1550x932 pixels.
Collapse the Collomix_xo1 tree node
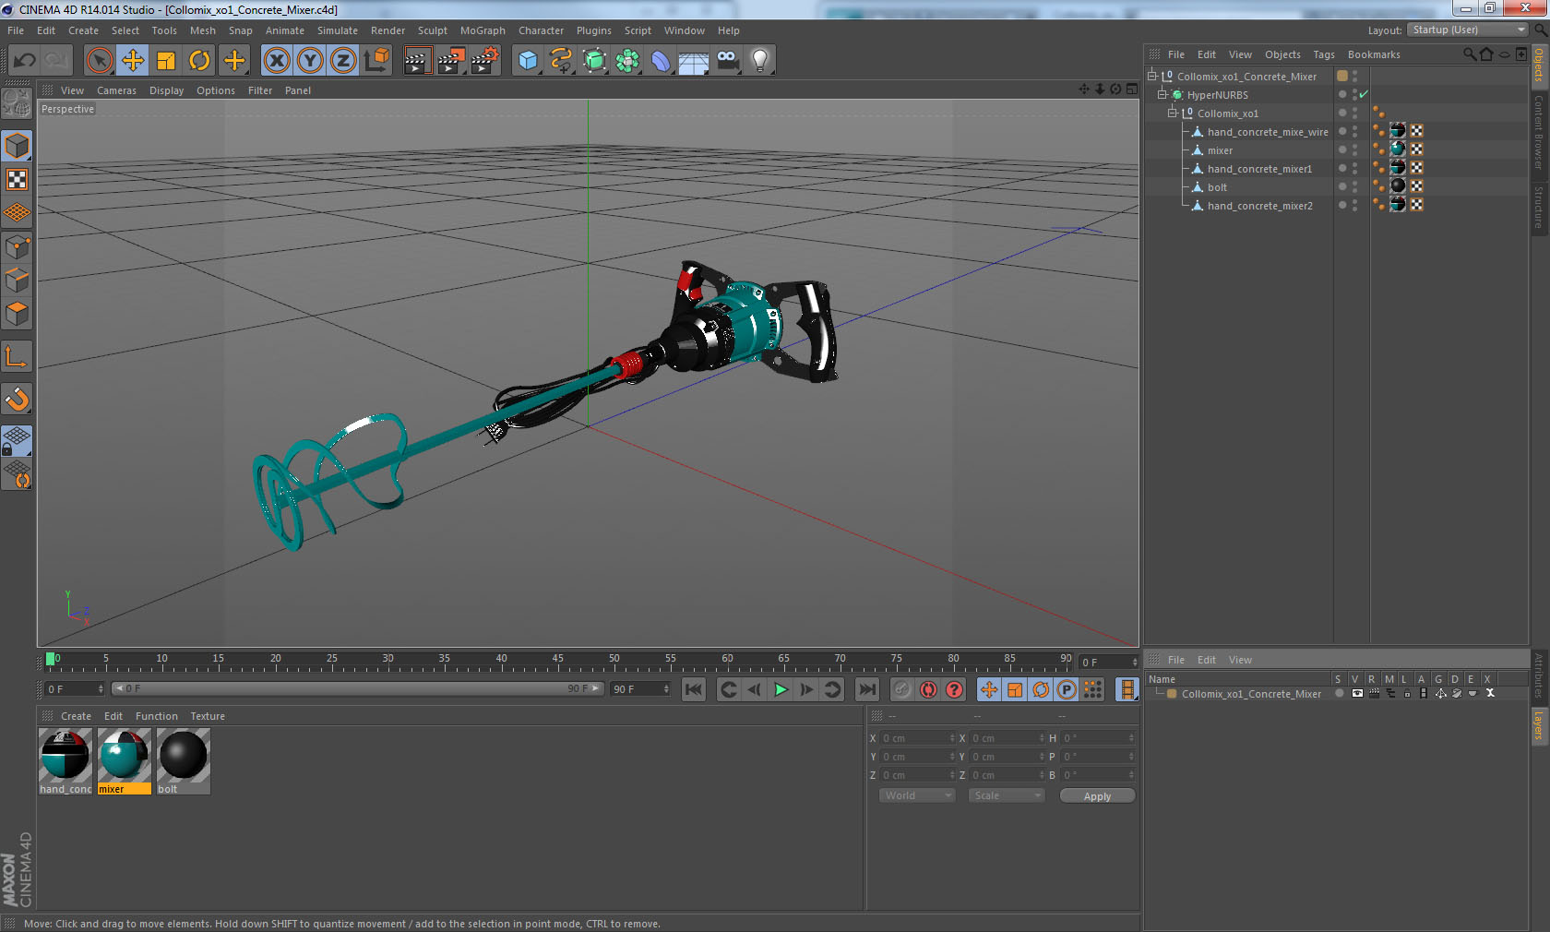pyautogui.click(x=1173, y=113)
